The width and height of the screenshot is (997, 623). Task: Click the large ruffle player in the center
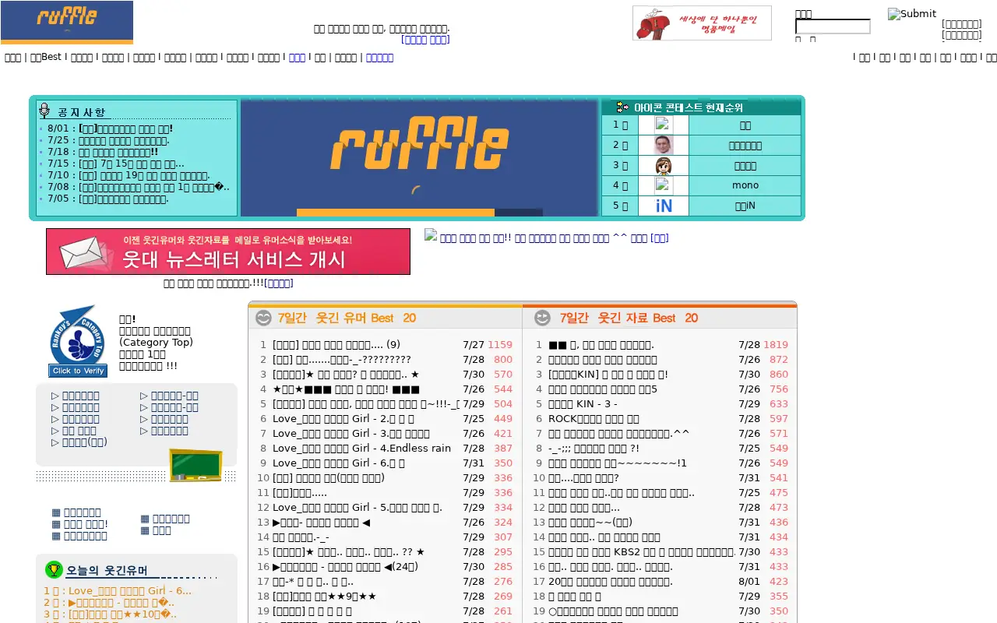click(x=419, y=158)
